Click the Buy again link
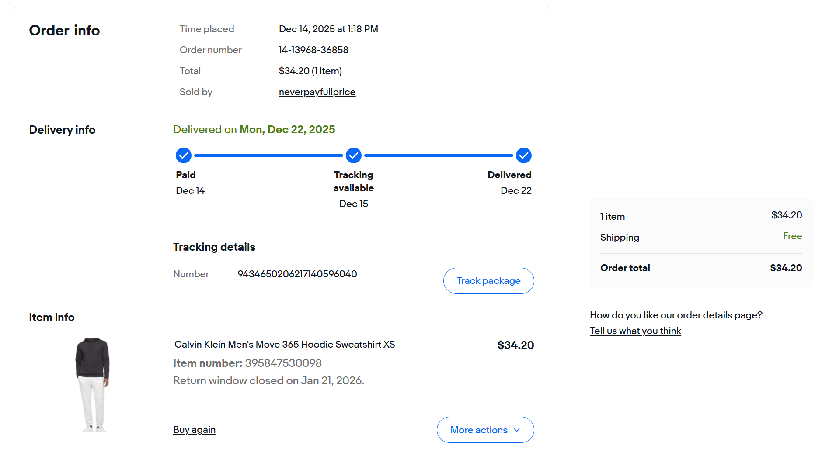822x473 pixels. pyautogui.click(x=194, y=430)
